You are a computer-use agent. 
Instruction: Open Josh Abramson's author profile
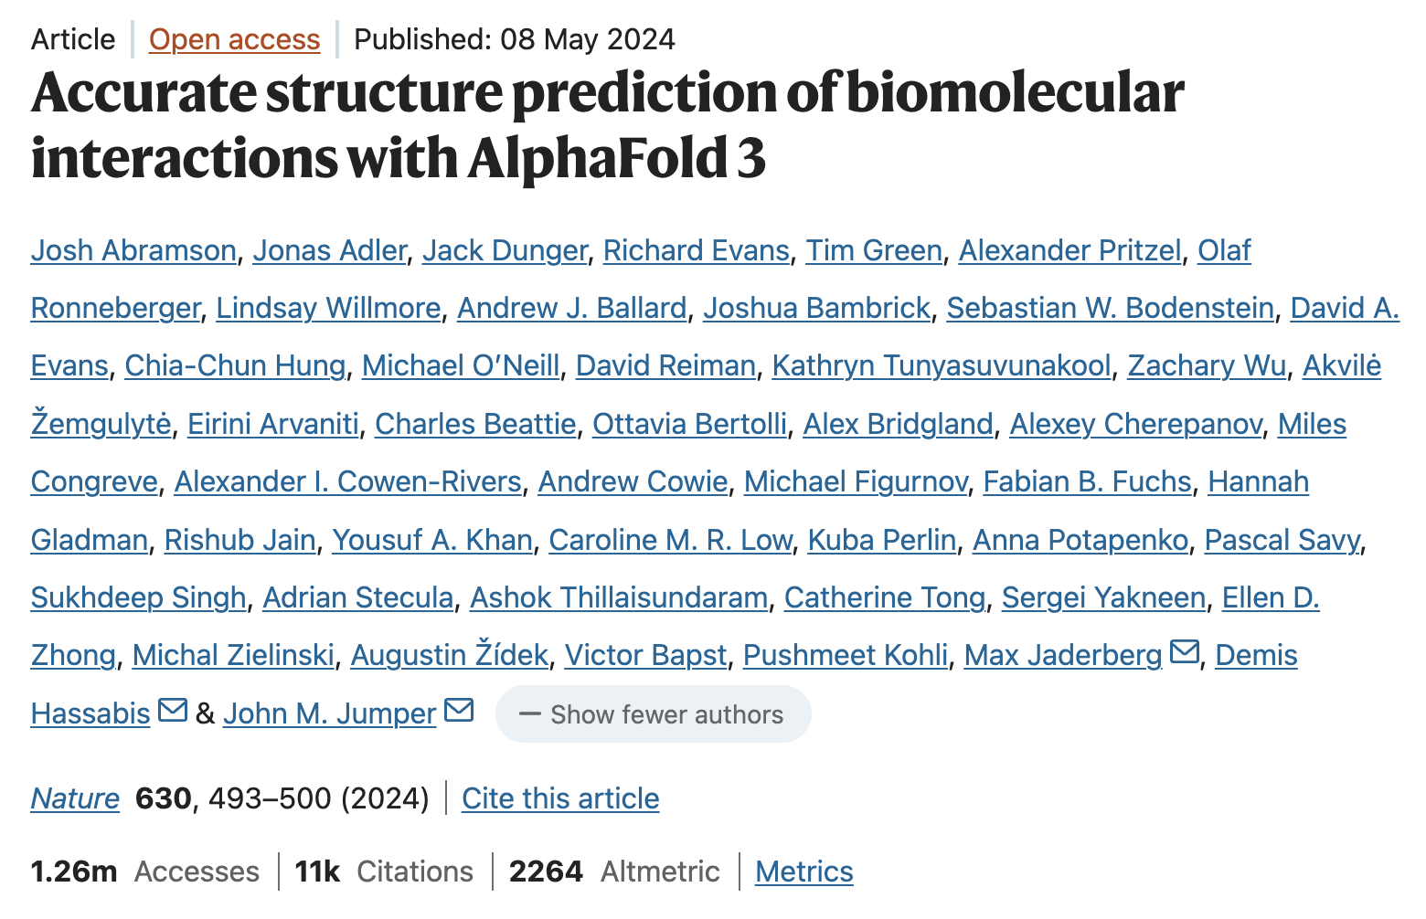(133, 250)
